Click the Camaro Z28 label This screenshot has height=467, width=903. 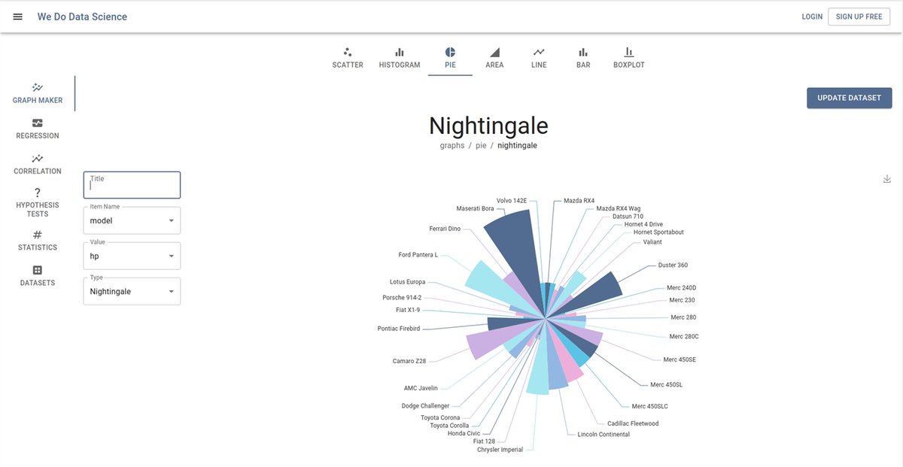click(x=409, y=361)
